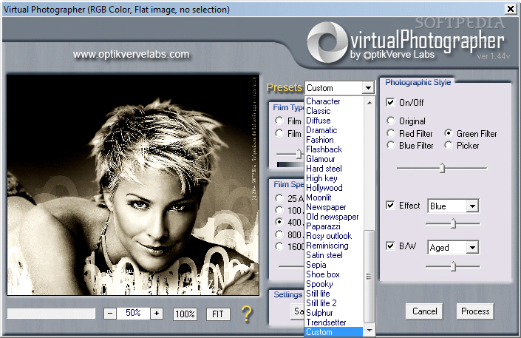Select the 400 ASA film speed
The height and width of the screenshot is (338, 521).
pos(279,222)
